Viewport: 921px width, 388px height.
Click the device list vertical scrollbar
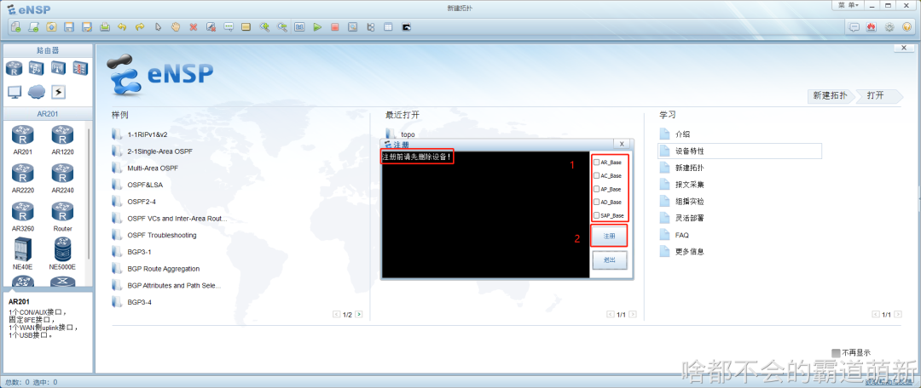pyautogui.click(x=89, y=193)
